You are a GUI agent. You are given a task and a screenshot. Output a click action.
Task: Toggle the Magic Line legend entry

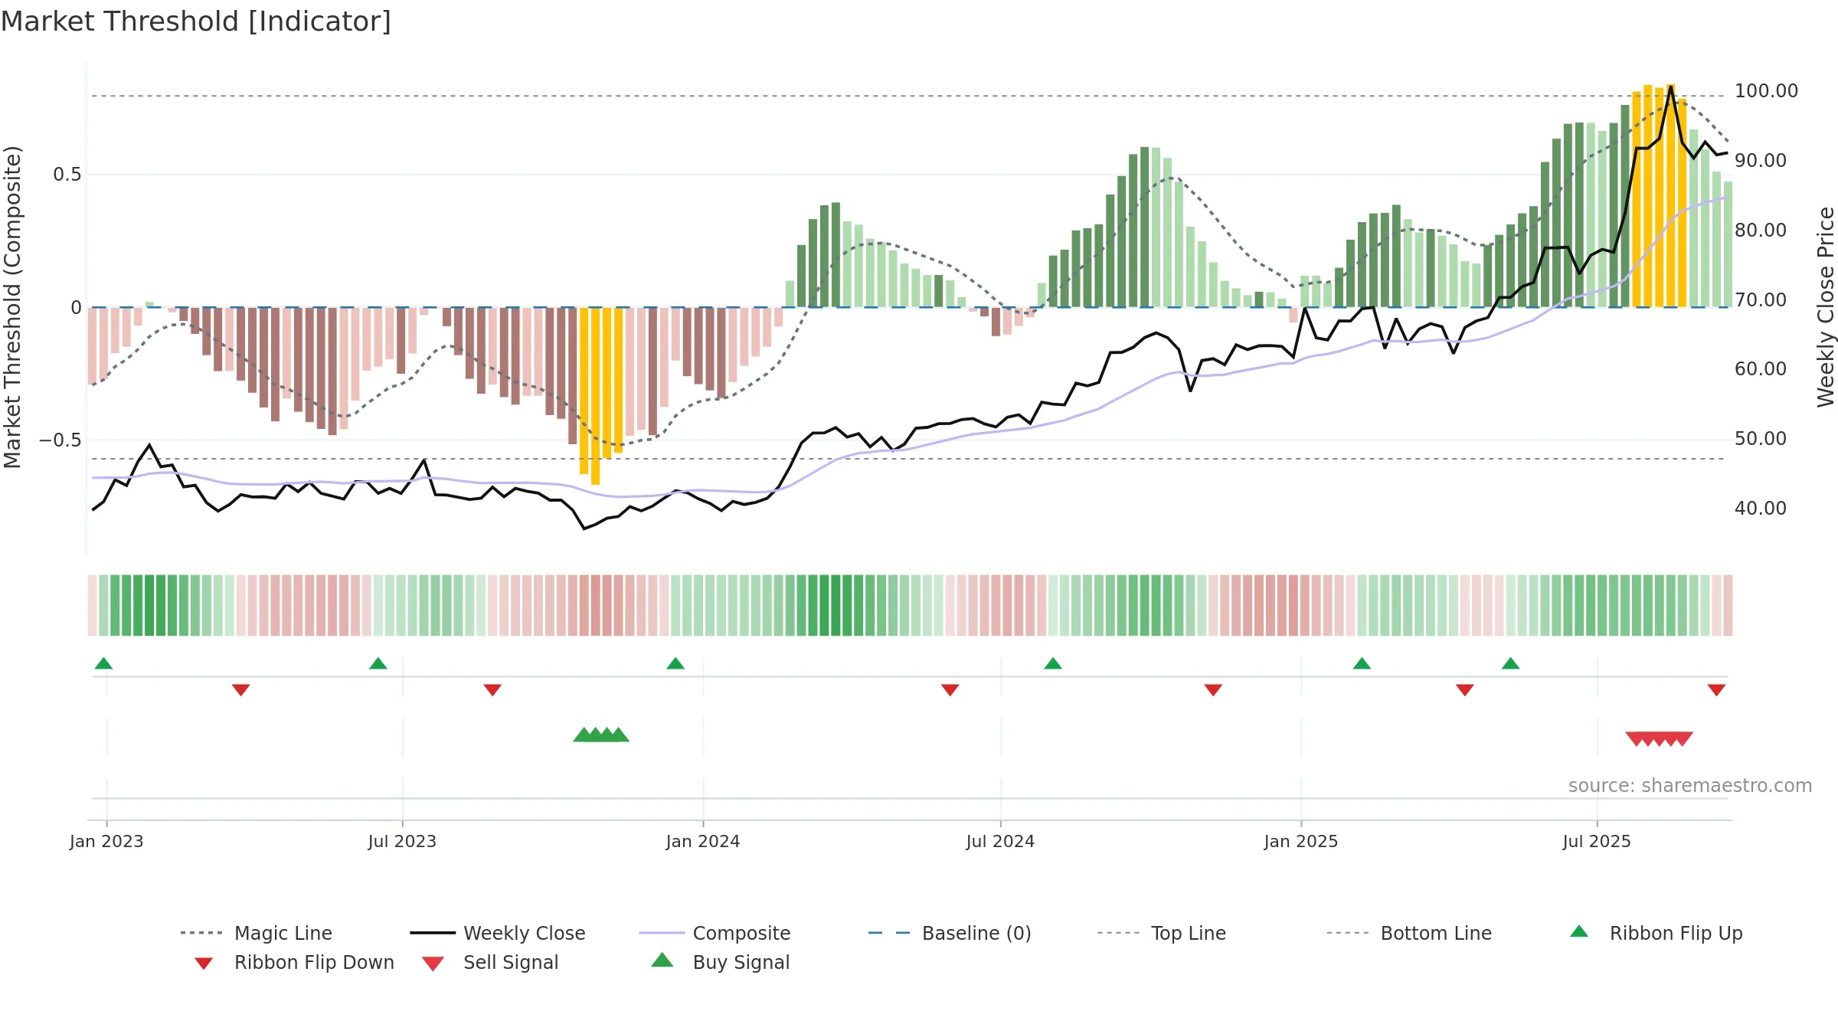pos(257,933)
